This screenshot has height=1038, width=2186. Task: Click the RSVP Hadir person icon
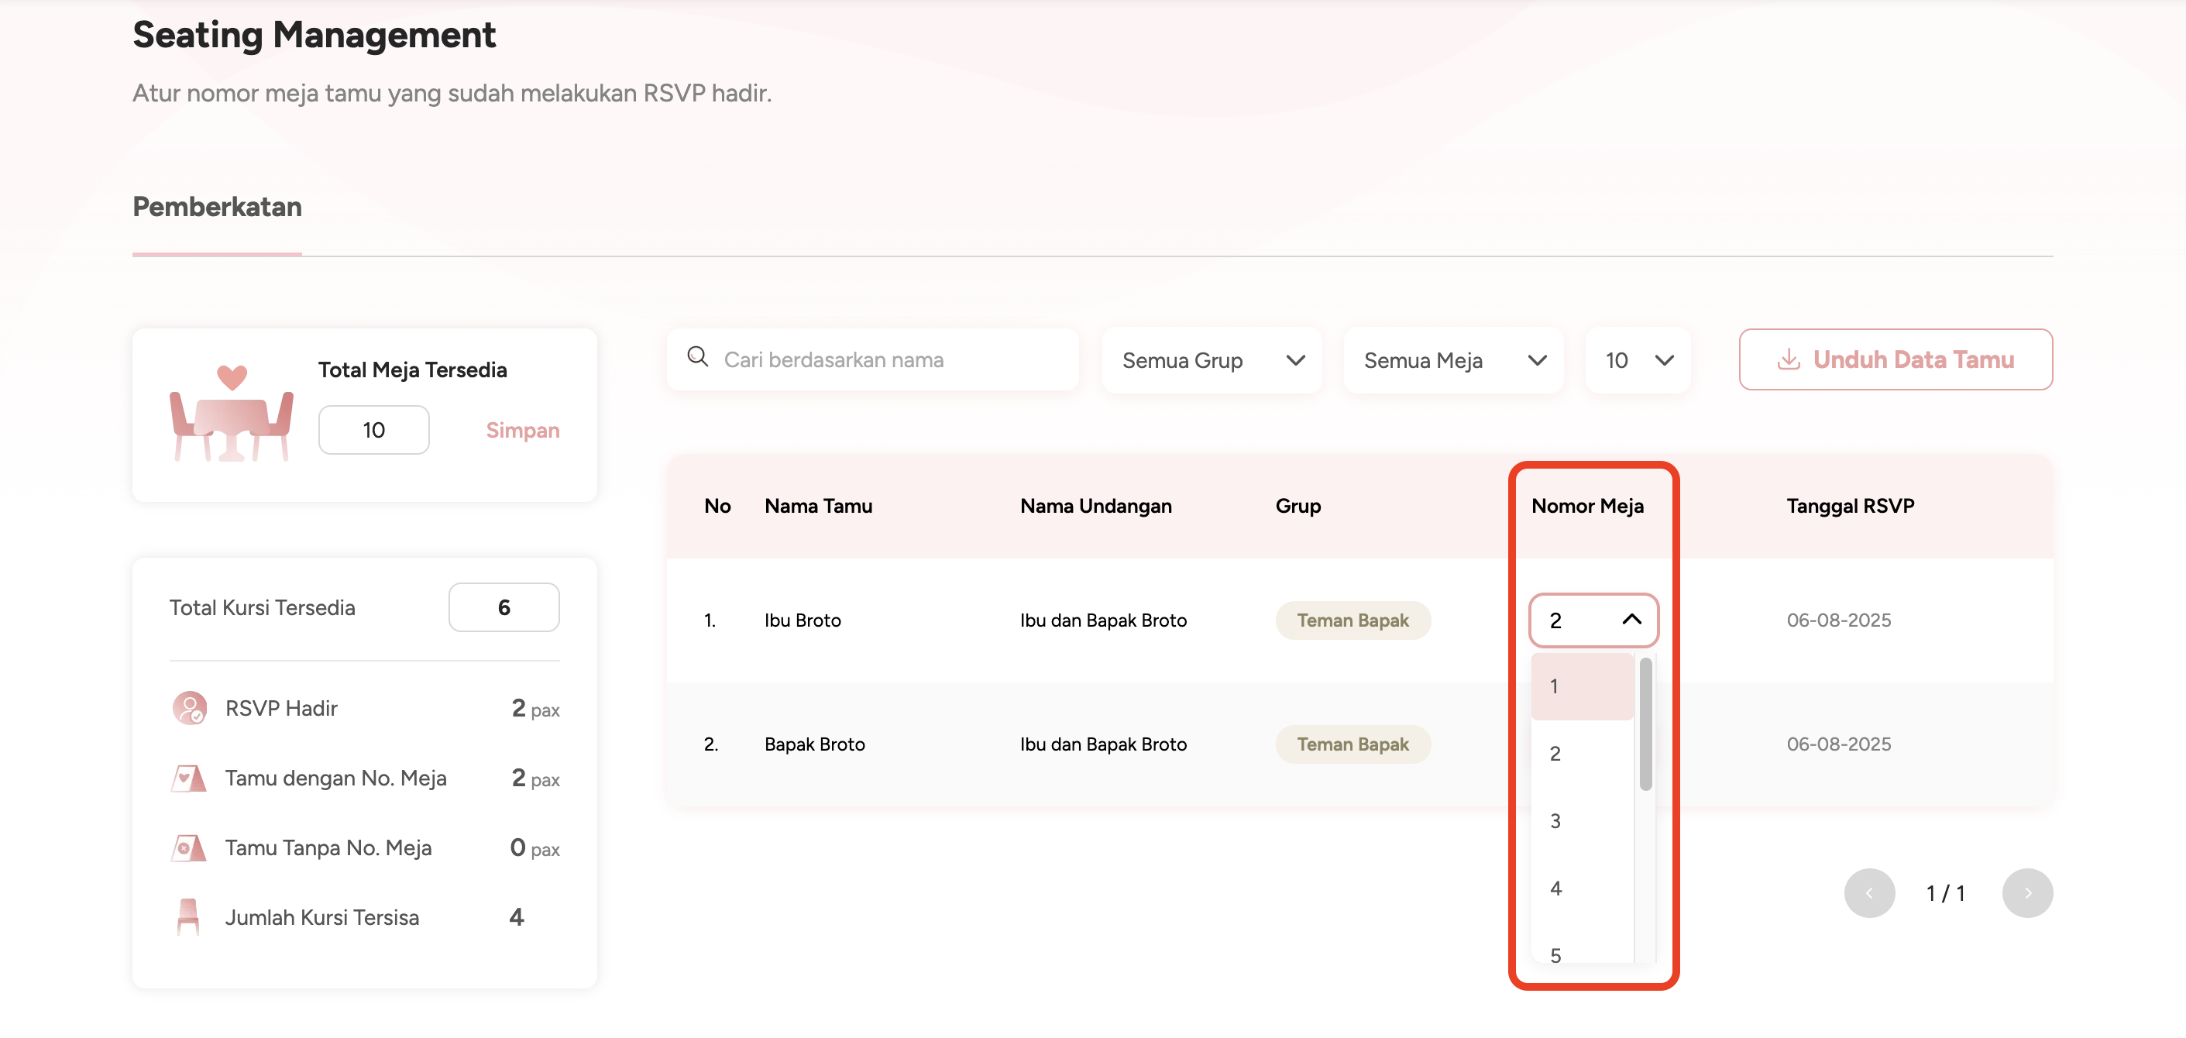click(188, 708)
